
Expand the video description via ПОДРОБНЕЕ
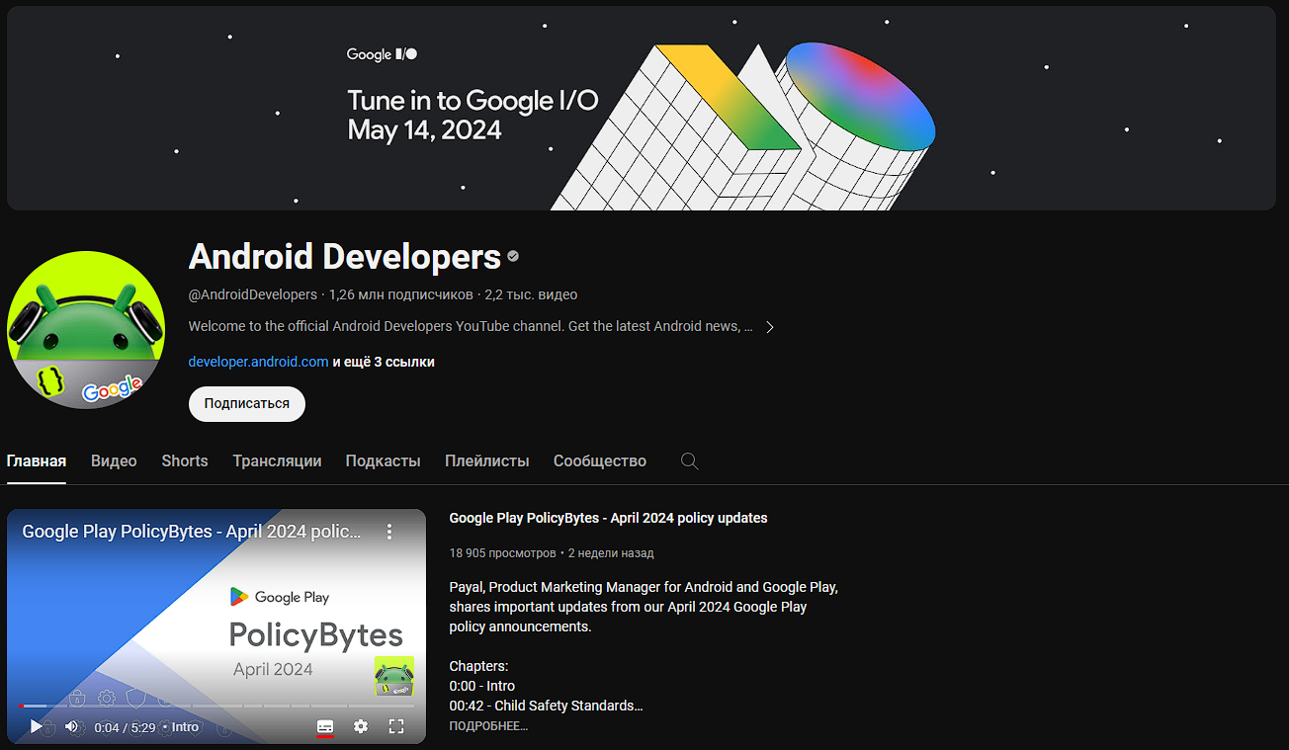coord(488,724)
